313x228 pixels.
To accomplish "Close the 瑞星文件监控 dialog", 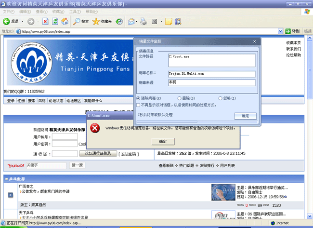I will (x=255, y=41).
